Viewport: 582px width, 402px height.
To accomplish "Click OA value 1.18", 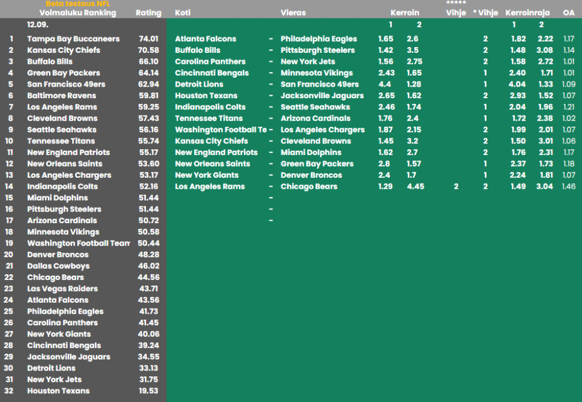I will 569,164.
